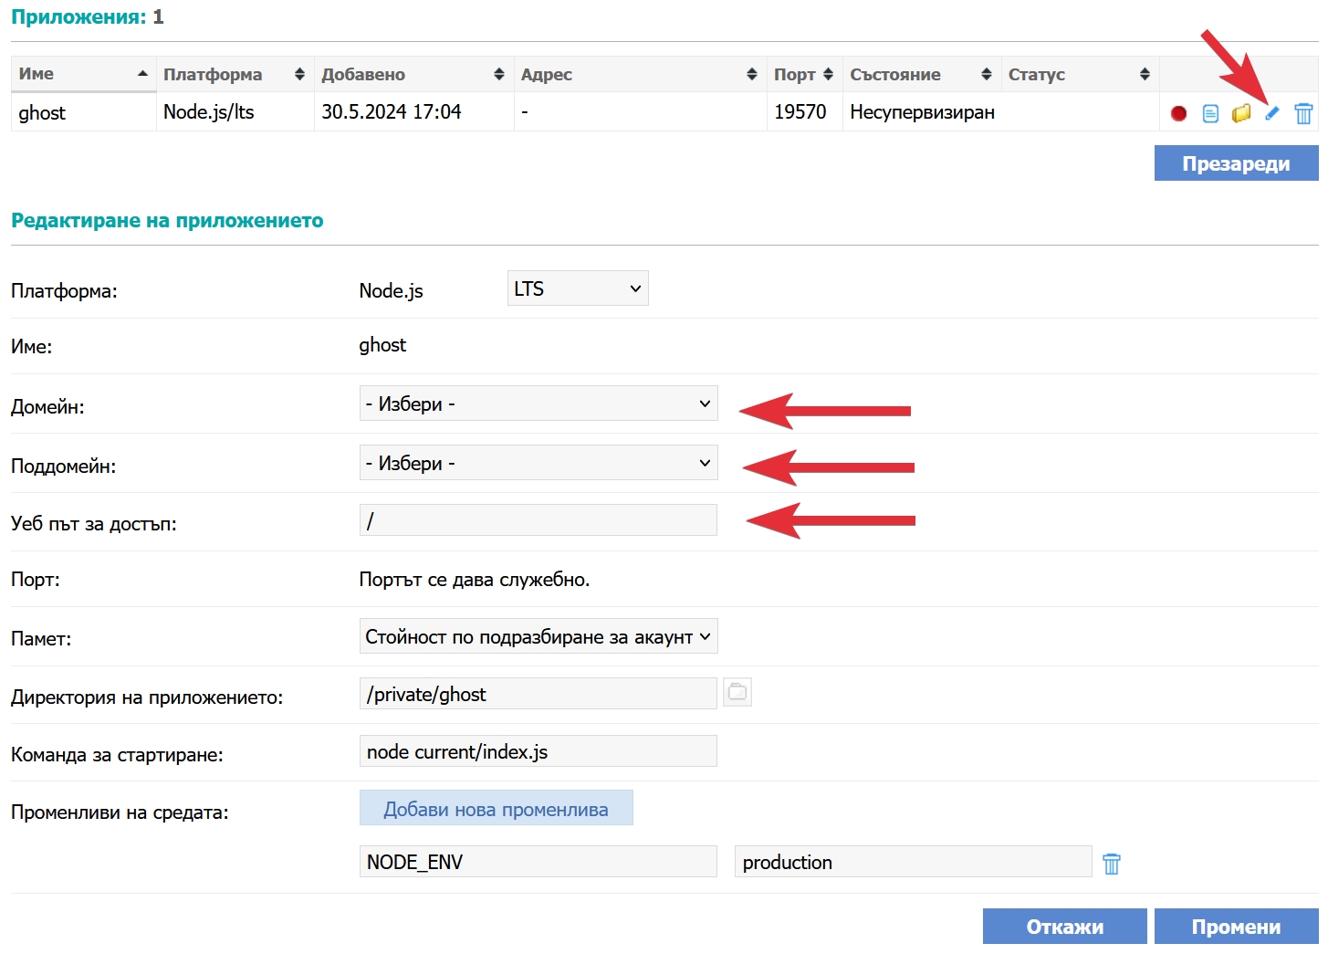Click the Несупервизиран state cell
The height and width of the screenshot is (954, 1328).
922,112
